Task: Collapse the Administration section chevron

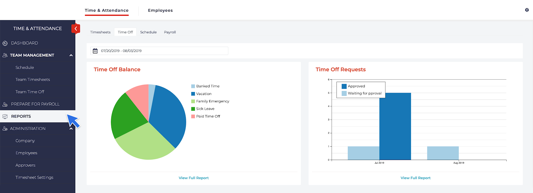Action: [x=71, y=129]
